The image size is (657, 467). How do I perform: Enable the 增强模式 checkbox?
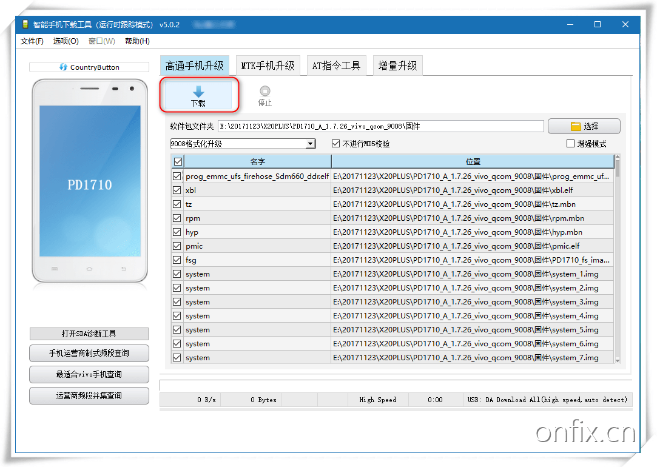[x=569, y=143]
